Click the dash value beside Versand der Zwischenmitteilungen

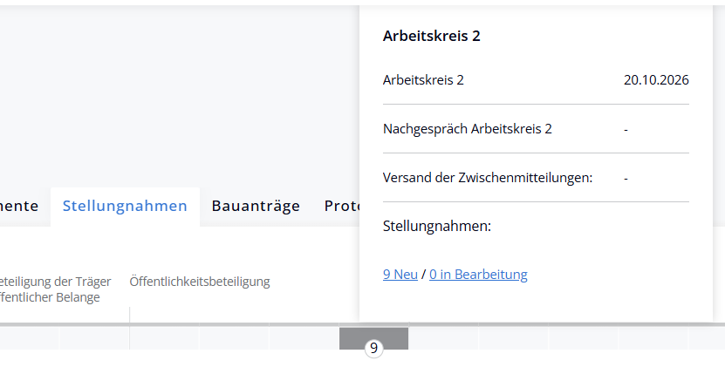[x=626, y=178]
